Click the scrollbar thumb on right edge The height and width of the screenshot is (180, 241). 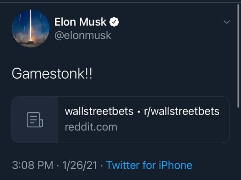239,53
